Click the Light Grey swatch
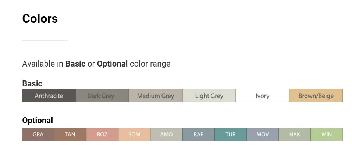 coord(209,96)
